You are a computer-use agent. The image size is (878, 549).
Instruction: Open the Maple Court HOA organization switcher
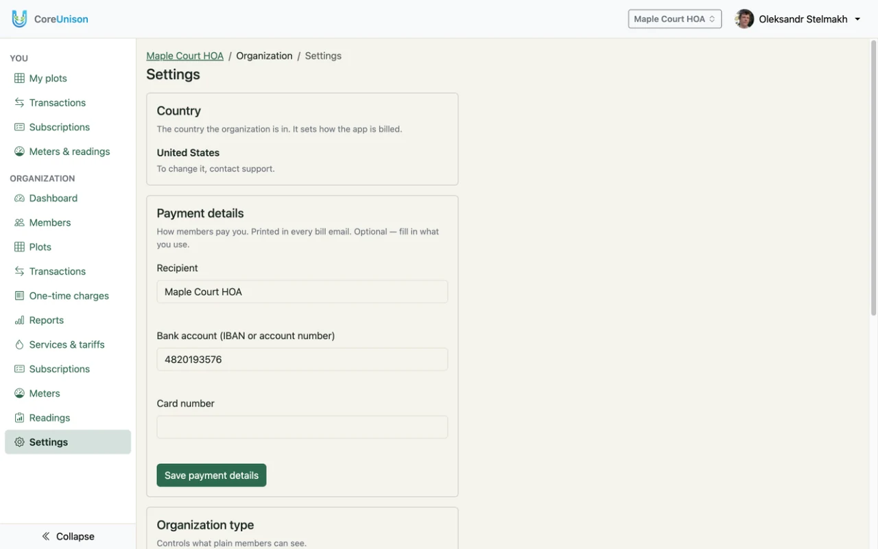[675, 19]
